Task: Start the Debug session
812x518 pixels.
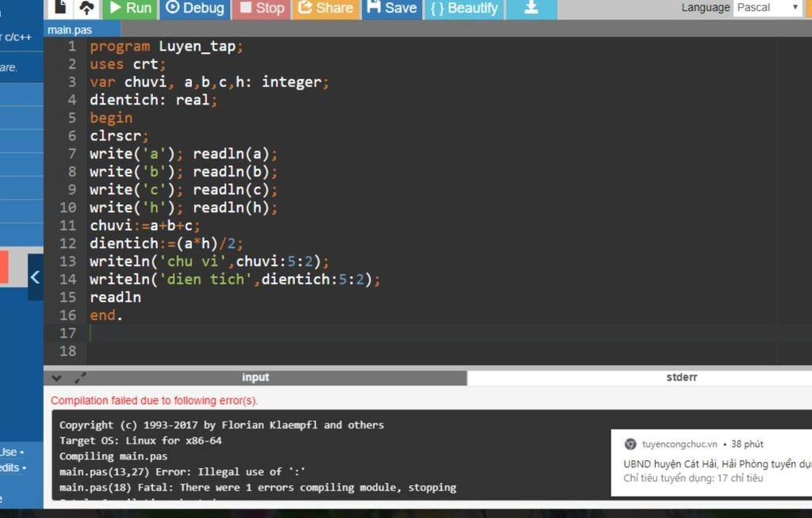Action: point(195,8)
